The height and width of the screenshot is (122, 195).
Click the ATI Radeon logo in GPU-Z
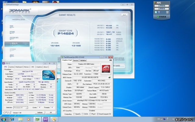tap(106, 69)
